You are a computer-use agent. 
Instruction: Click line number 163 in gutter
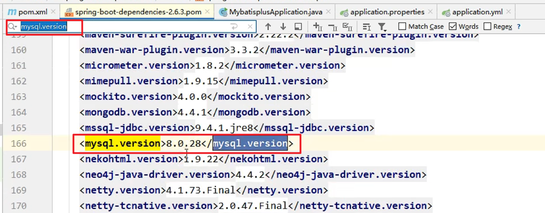coord(19,97)
